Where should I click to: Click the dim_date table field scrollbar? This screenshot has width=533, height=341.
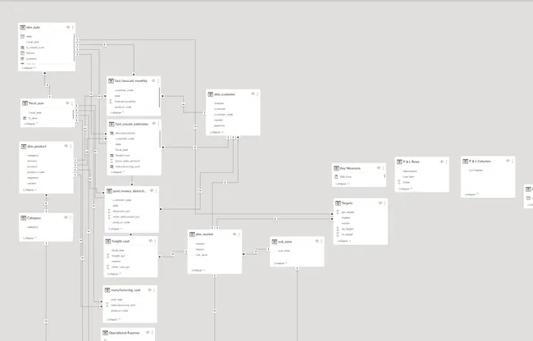pos(74,48)
